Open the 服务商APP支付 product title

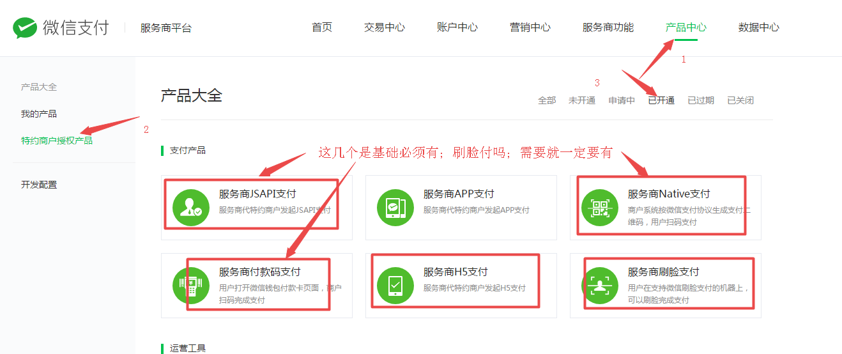[459, 194]
